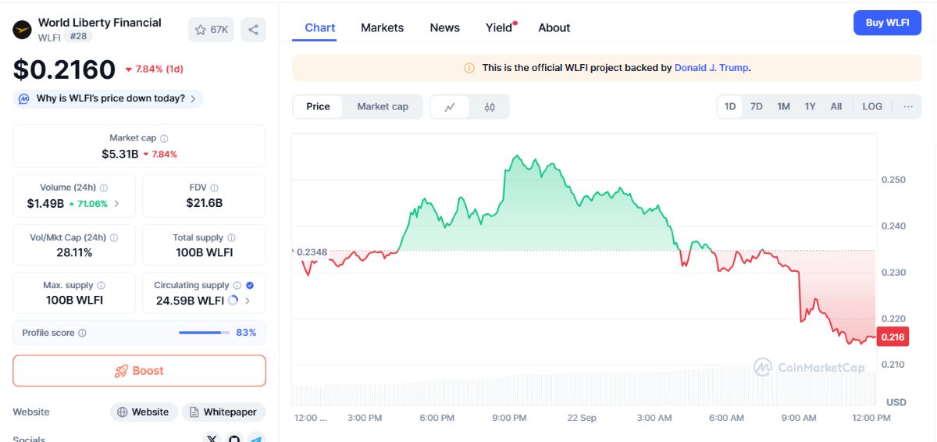
Task: Set chart range to 1Y
Action: [810, 107]
